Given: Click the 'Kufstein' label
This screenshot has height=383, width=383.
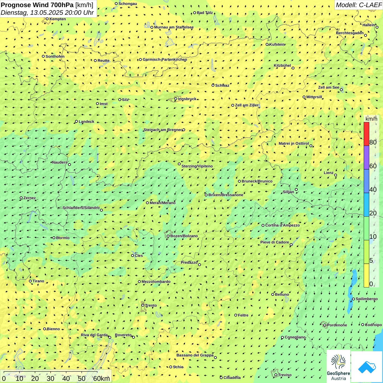Looking at the screenshot, I should tap(277, 44).
